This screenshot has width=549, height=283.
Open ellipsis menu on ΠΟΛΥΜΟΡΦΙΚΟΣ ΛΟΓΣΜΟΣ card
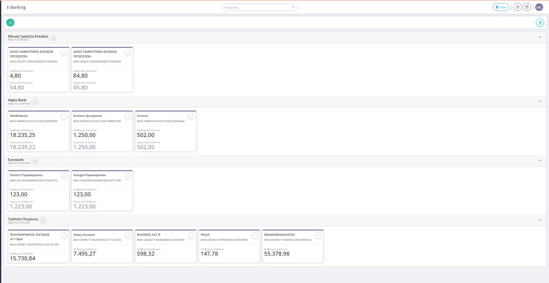pos(64,236)
